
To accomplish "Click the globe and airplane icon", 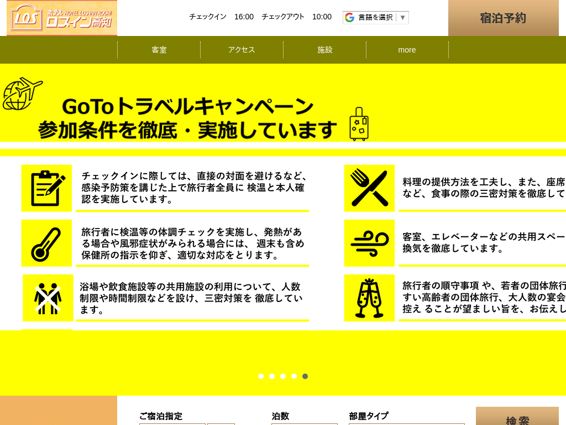I will (x=22, y=94).
